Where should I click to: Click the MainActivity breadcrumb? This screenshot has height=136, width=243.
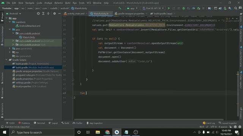tap(79, 8)
